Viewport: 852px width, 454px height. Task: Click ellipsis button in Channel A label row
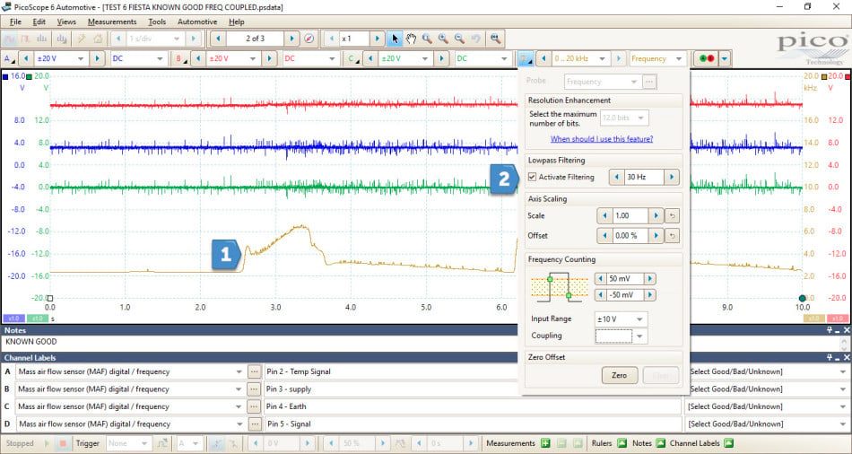tap(254, 371)
